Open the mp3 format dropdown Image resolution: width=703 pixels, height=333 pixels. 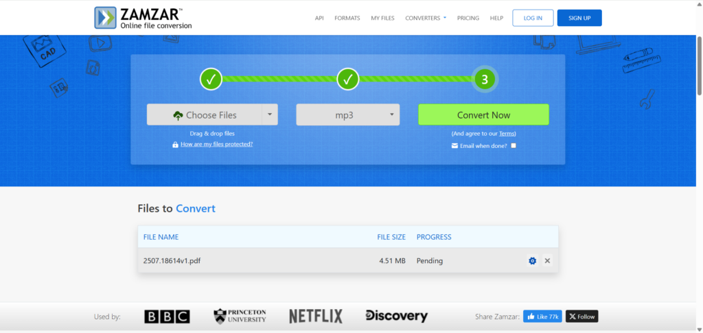(x=348, y=114)
